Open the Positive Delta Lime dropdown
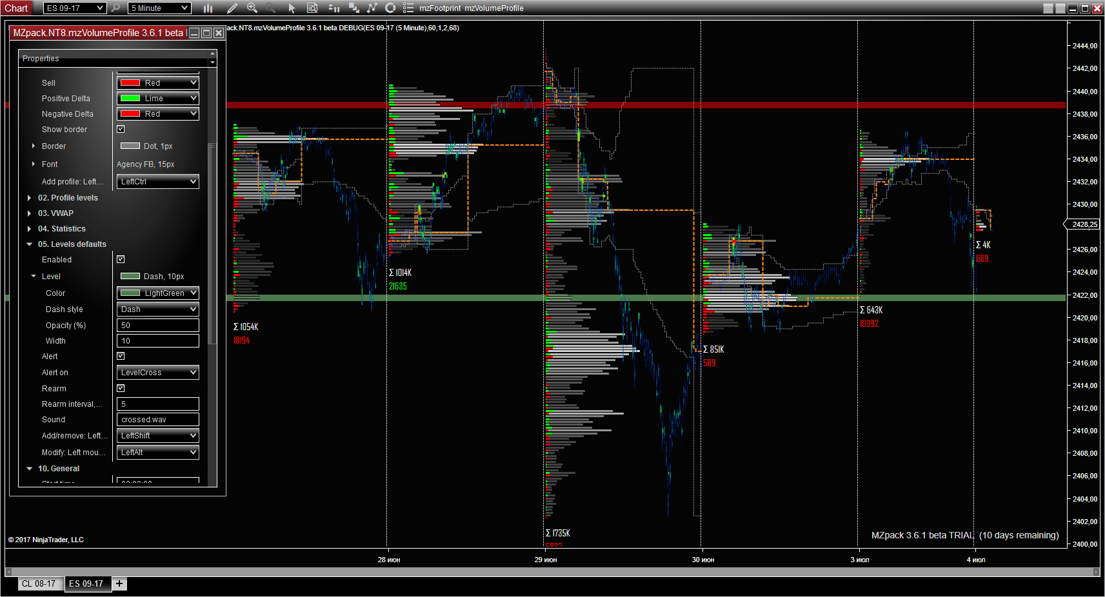The image size is (1105, 597). [158, 98]
